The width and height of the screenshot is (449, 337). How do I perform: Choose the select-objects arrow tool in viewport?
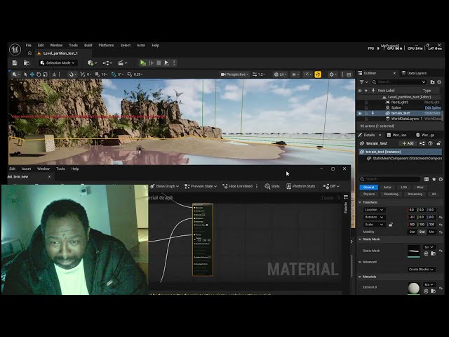coord(25,74)
